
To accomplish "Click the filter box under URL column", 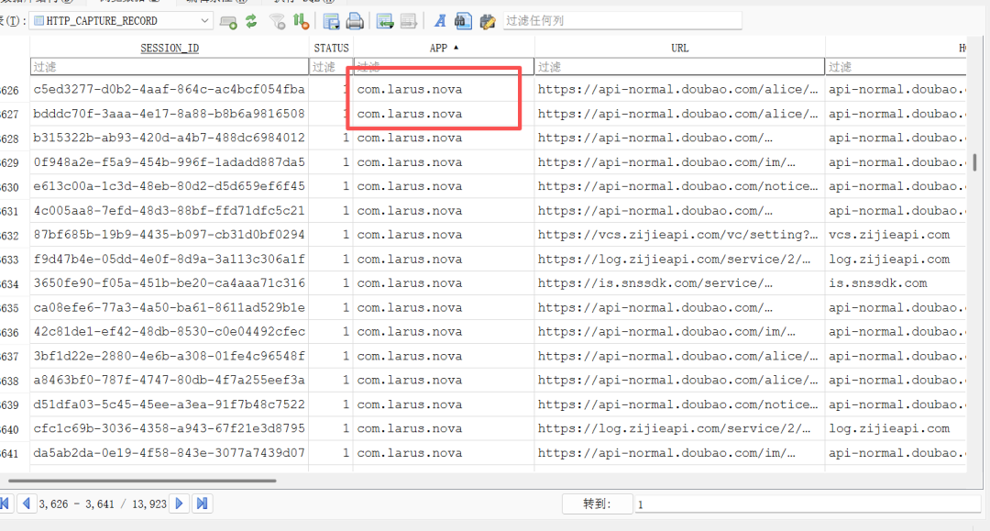I will pos(679,67).
